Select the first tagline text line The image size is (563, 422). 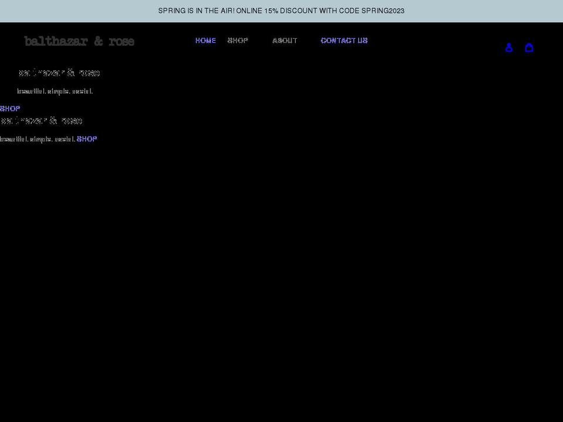tap(55, 91)
